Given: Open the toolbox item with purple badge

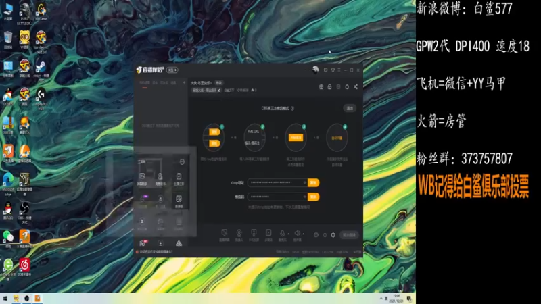Looking at the screenshot, I should click(143, 201).
